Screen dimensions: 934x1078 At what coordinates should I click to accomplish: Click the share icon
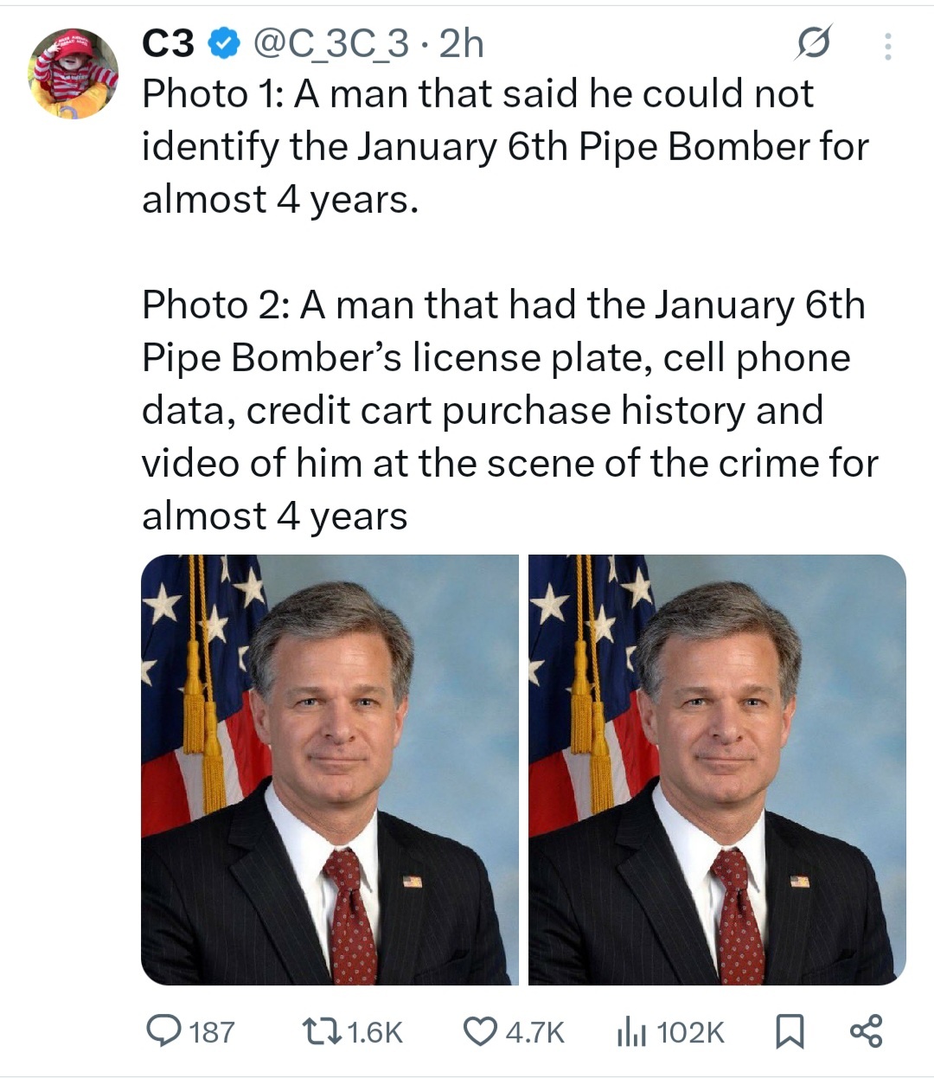866,1030
